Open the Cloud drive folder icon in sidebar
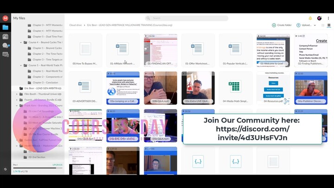This screenshot has width=334, height=188. [6, 27]
